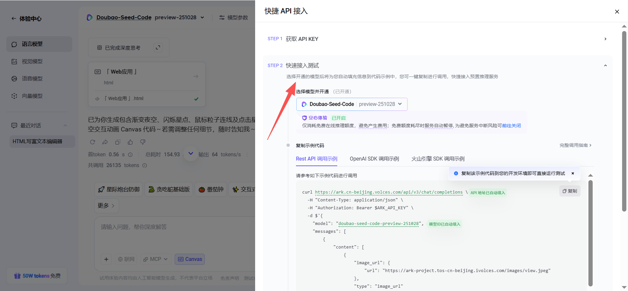628x291 pixels.
Task: Click the plus attachment button
Action: [106, 259]
